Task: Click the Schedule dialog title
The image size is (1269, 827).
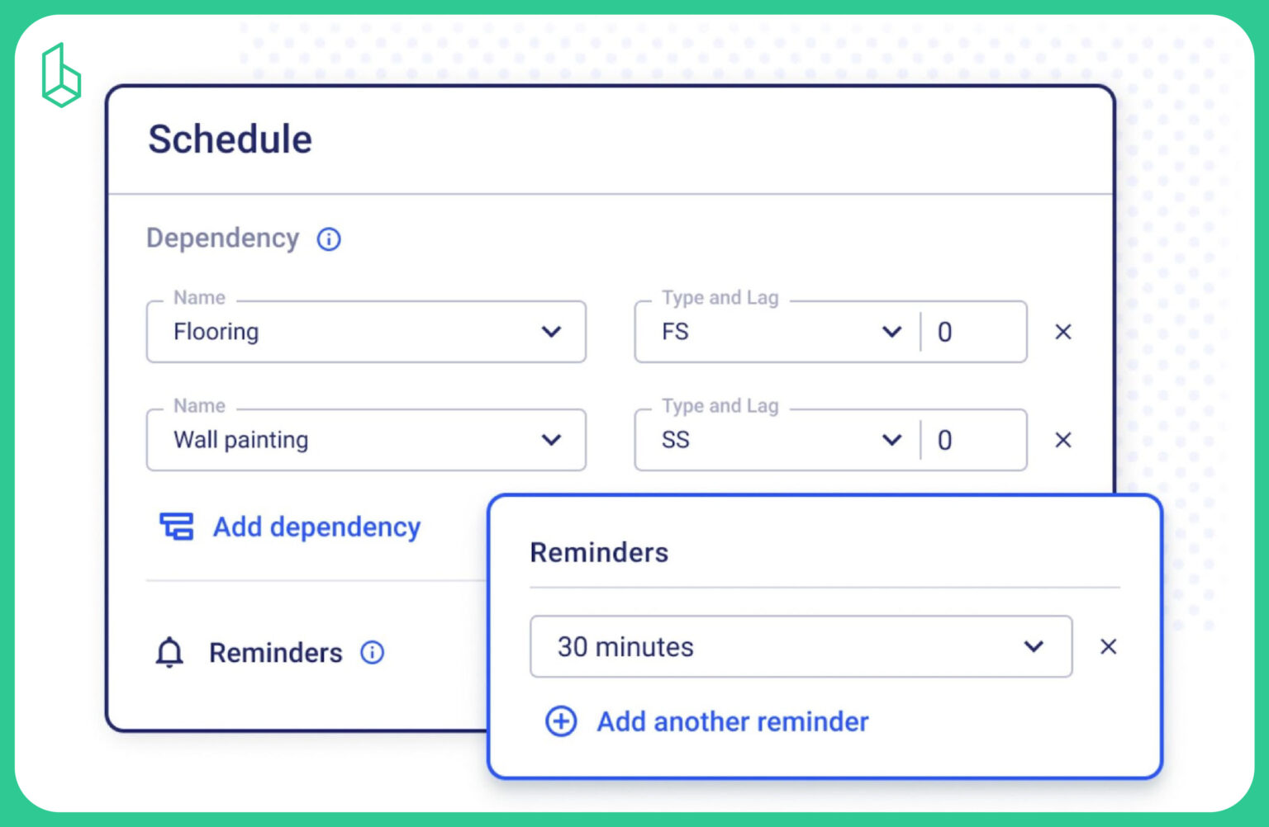Action: click(x=230, y=138)
